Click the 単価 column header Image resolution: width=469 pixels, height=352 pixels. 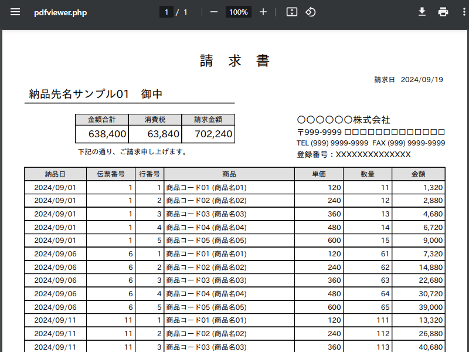pyautogui.click(x=319, y=174)
